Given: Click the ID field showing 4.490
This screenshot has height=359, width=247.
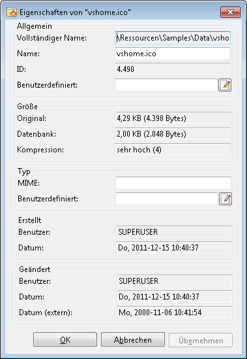Looking at the screenshot, I should click(x=173, y=69).
